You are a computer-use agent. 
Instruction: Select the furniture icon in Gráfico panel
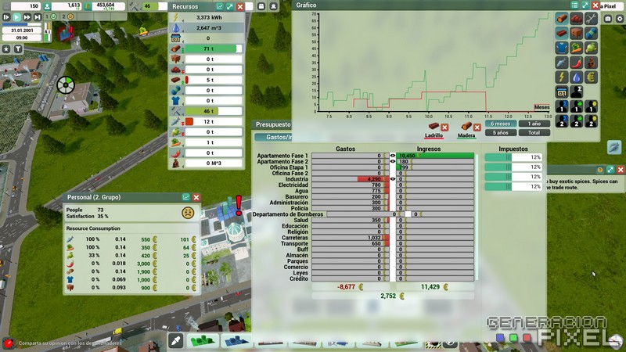point(577,33)
